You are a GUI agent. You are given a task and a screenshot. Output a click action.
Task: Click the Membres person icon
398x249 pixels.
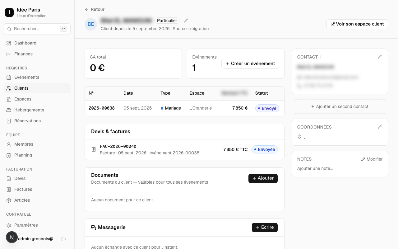[x=9, y=144]
